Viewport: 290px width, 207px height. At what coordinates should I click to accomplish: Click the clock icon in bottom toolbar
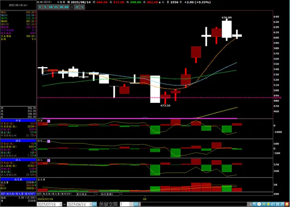(259, 204)
